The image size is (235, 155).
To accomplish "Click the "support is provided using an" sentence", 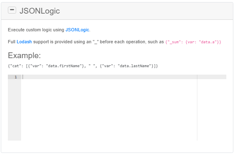I will [62, 42].
